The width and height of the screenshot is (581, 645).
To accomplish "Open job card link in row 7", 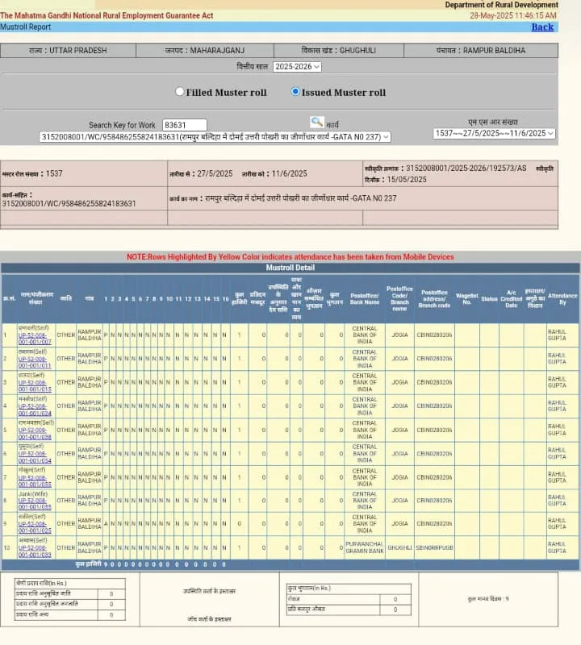I will click(x=35, y=481).
